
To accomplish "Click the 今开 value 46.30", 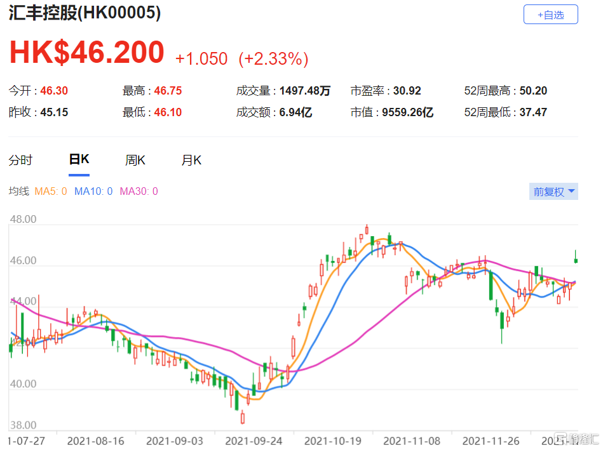I will point(54,91).
